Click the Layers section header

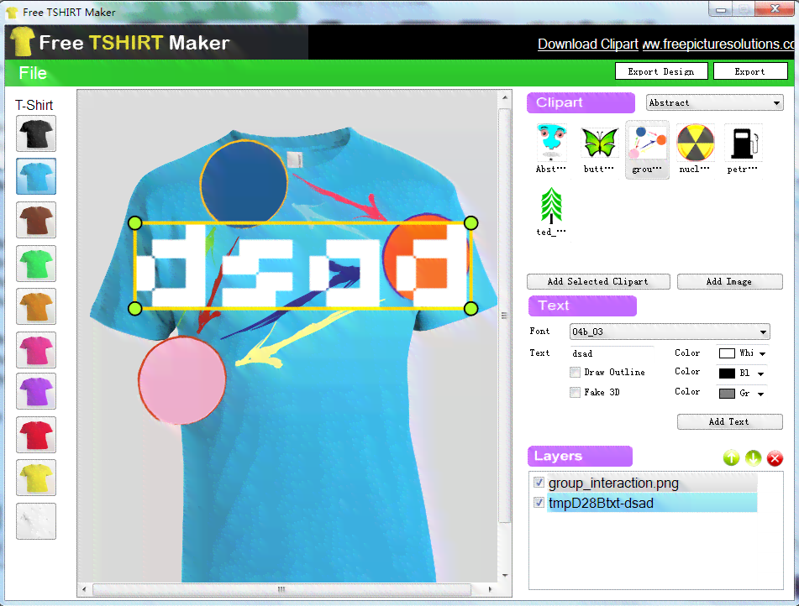(x=580, y=457)
